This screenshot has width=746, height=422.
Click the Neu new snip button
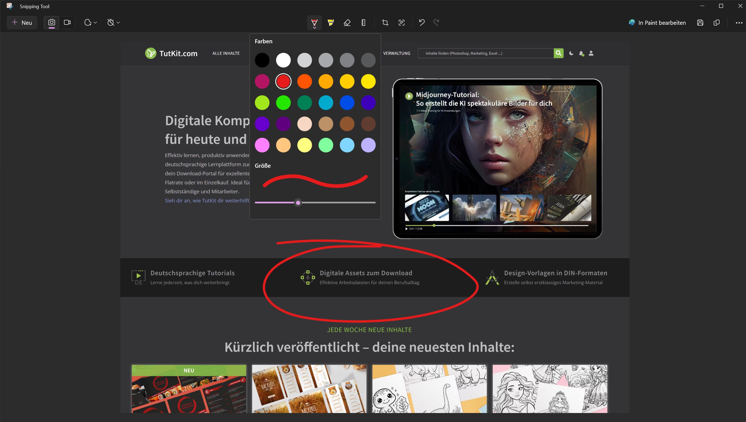[22, 23]
